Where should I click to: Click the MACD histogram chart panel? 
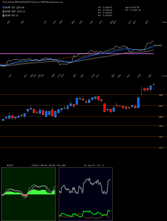[x=28, y=194]
